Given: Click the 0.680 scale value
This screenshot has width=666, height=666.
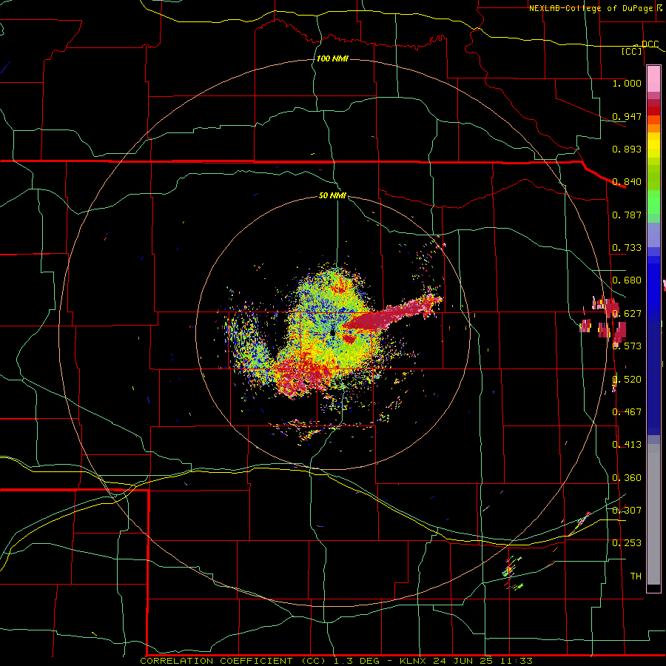Looking at the screenshot, I should pyautogui.click(x=627, y=280).
